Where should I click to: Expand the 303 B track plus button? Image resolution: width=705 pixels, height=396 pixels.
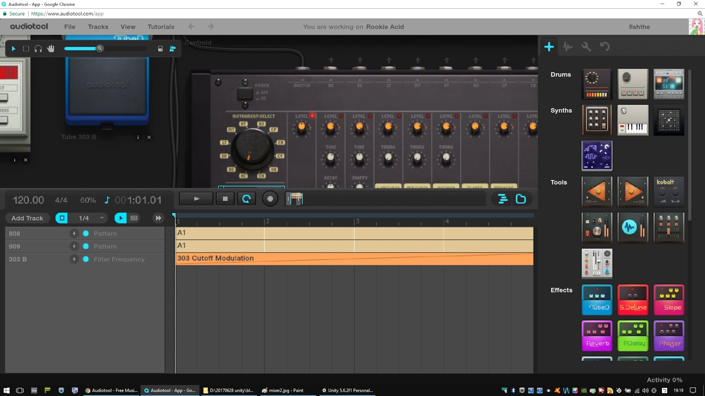pos(74,259)
